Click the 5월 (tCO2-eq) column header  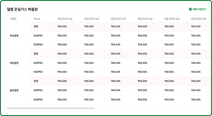click(x=172, y=19)
